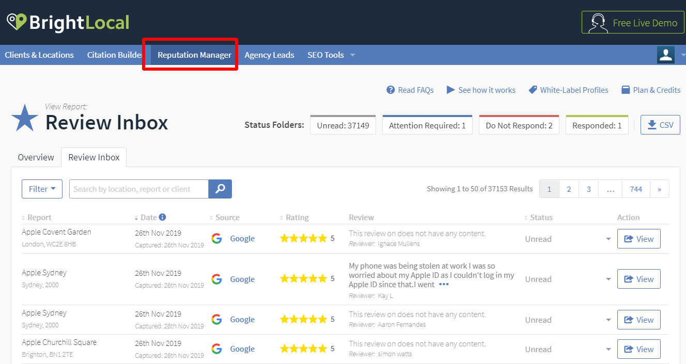Click the BrightLocal logo
The width and height of the screenshot is (686, 364).
[x=68, y=22]
